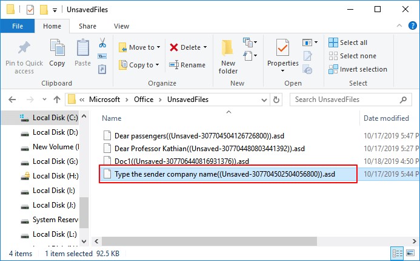Click the Up one level arrow
Screen dimensions: 420x261
point(57,100)
